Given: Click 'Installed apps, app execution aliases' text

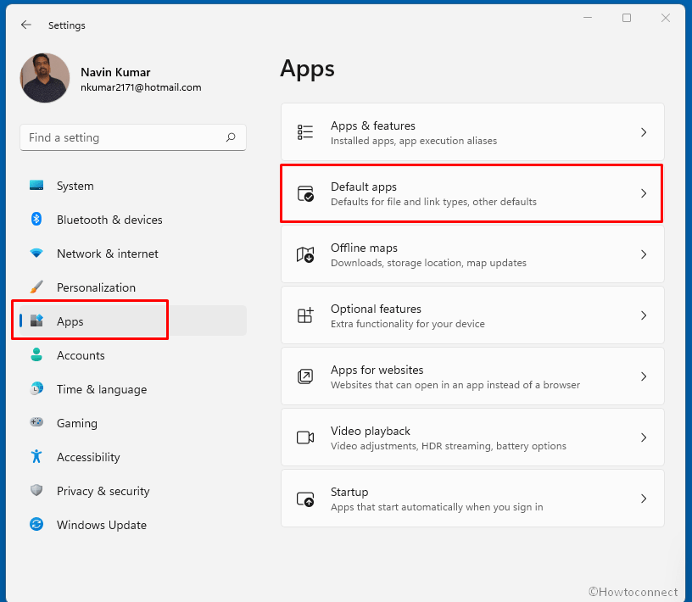Looking at the screenshot, I should coord(414,141).
